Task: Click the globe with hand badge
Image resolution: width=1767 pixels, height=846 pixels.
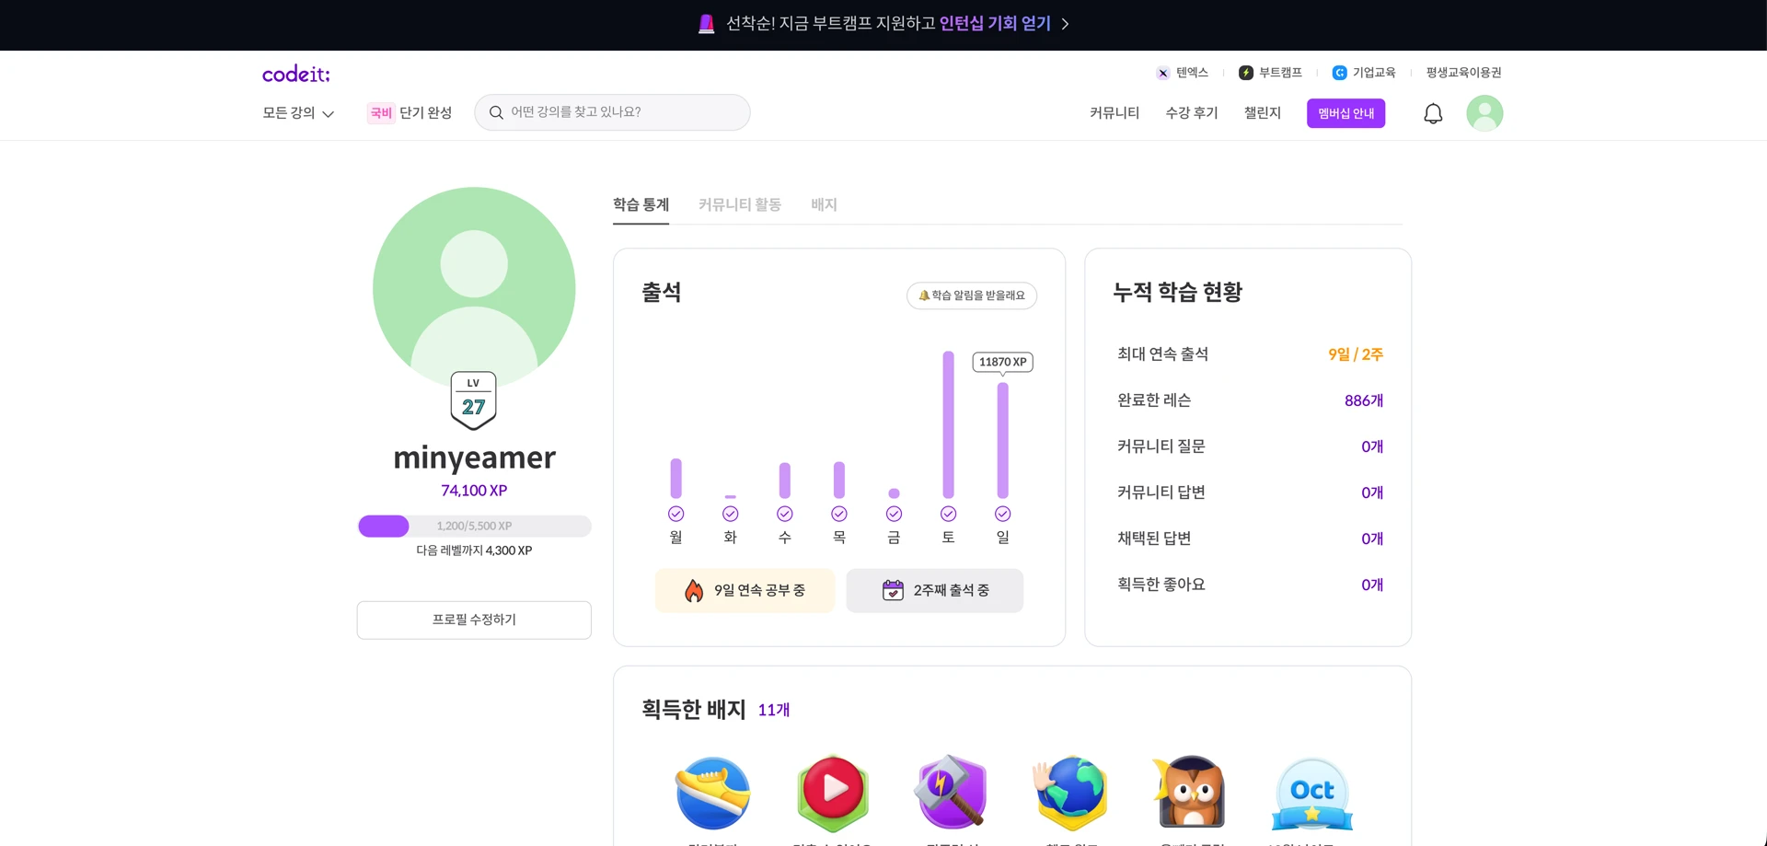Action: [x=1071, y=793]
